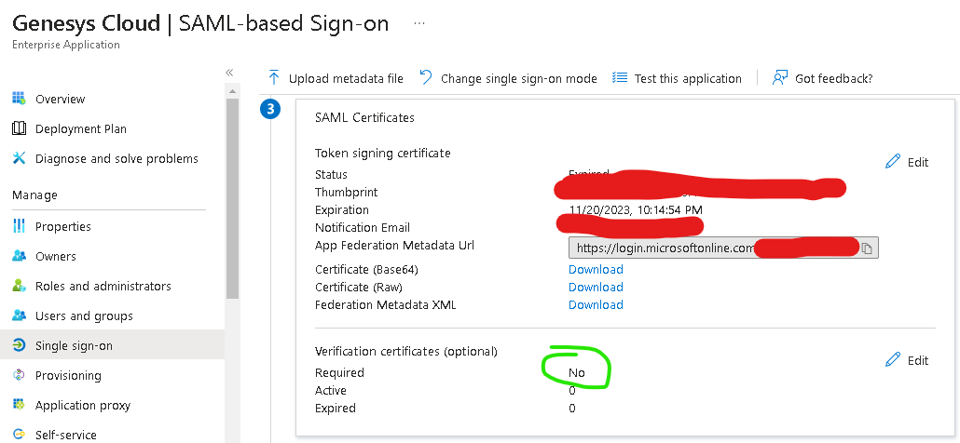Copy the App Federation Metadata Url
This screenshot has width=960, height=443.
pyautogui.click(x=867, y=248)
